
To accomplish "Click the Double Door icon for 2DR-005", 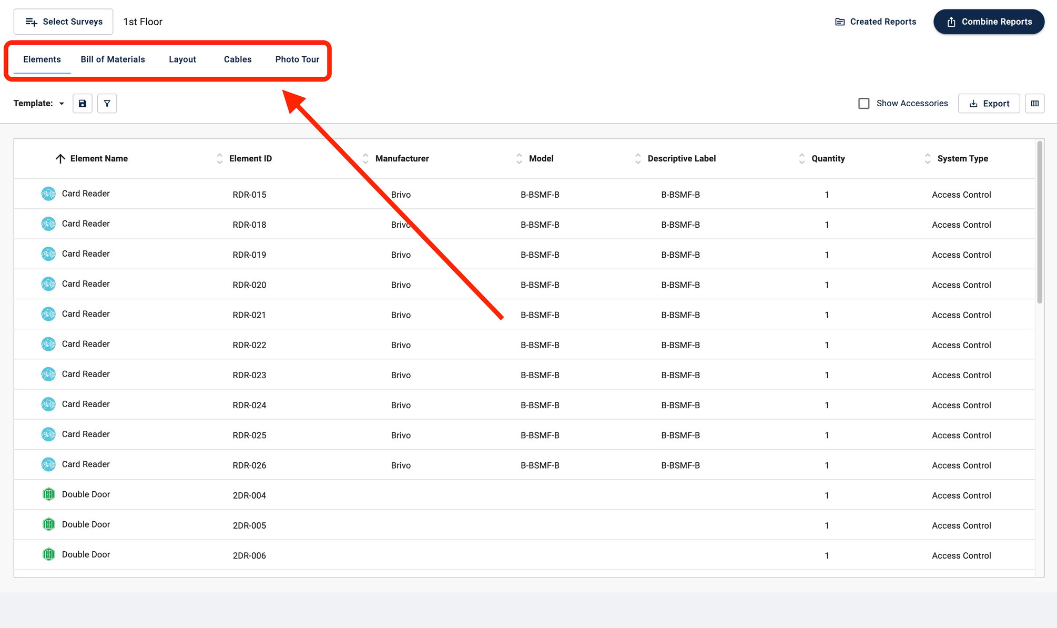I will pos(48,524).
